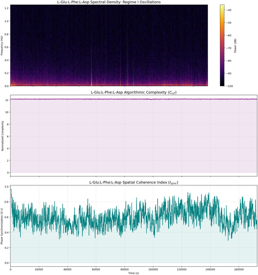258x275 pixels.
Task: Click the 80000 time axis tick label
Action: click(x=124, y=269)
